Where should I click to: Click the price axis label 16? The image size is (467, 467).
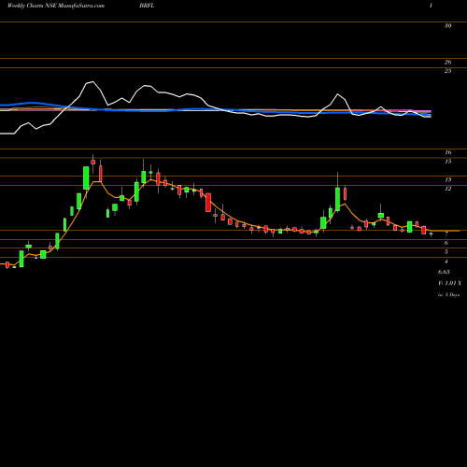(448, 152)
